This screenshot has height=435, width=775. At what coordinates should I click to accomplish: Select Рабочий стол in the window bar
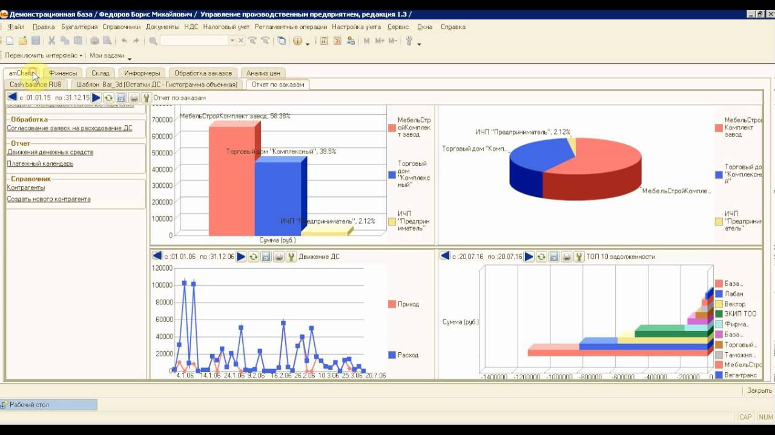click(x=49, y=405)
